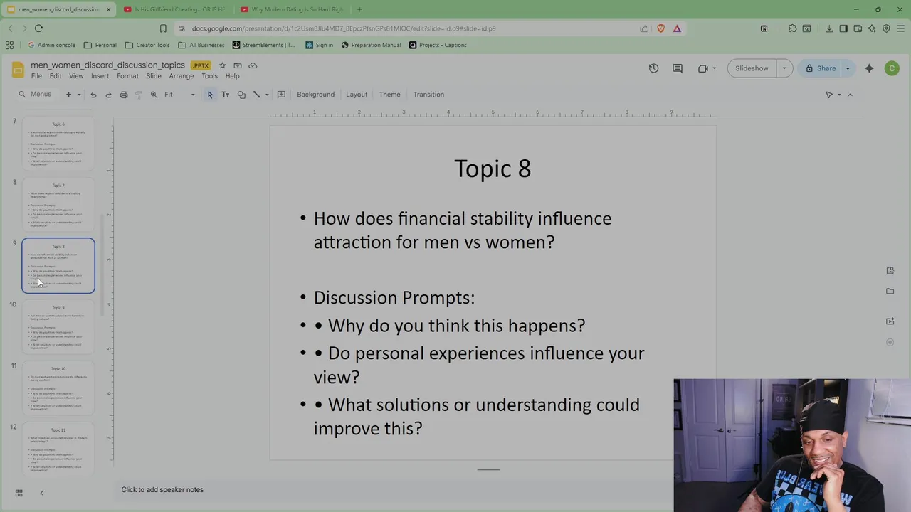Viewport: 911px width, 512px height.
Task: Select the paint format tool
Action: [x=139, y=95]
